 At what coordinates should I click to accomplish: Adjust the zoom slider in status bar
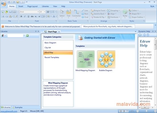(x=146, y=111)
